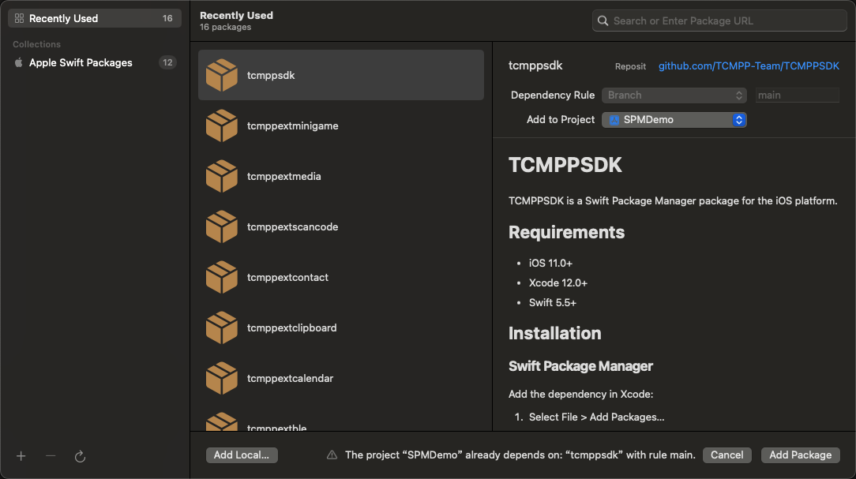
Task: Click the Search or Enter Package URL field
Action: (x=719, y=21)
